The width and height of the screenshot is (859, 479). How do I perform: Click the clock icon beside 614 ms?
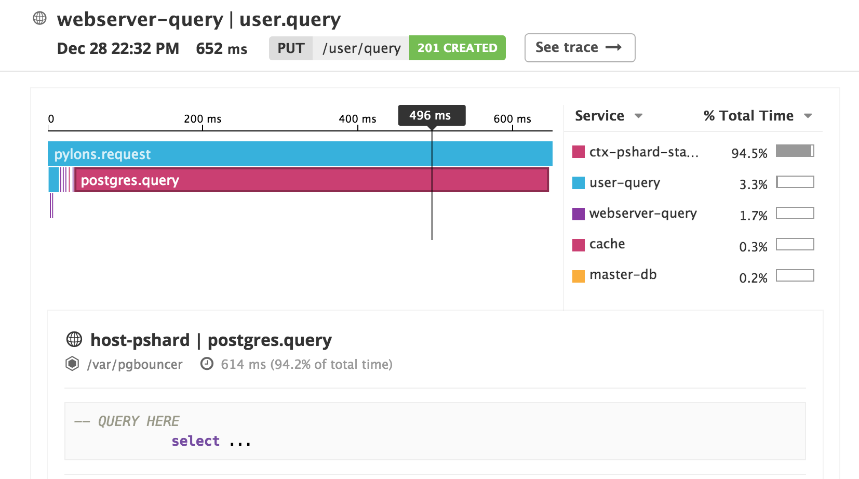click(x=207, y=364)
